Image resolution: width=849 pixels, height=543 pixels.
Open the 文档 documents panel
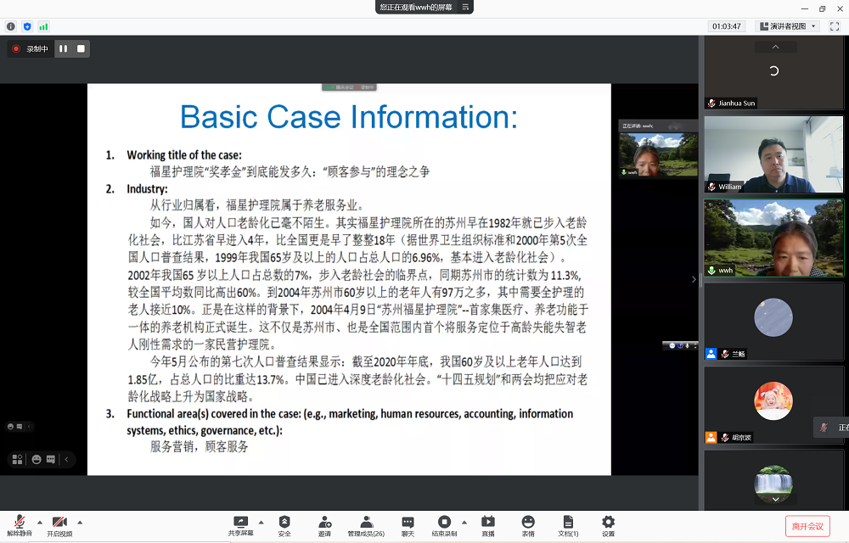tap(568, 522)
